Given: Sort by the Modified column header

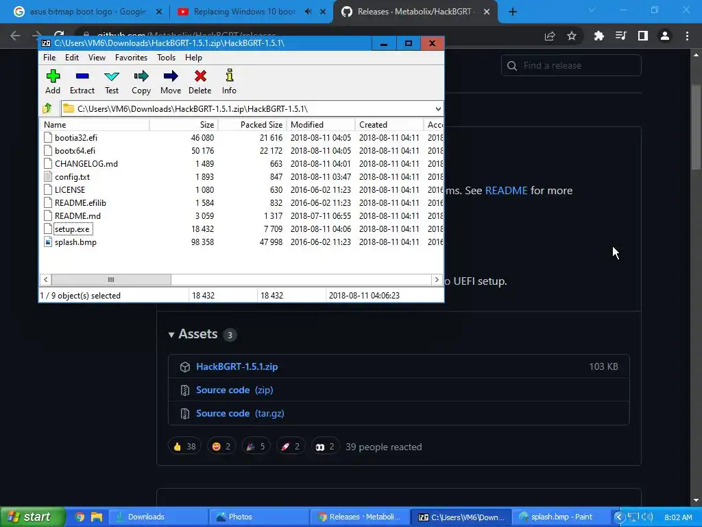Looking at the screenshot, I should tap(321, 125).
